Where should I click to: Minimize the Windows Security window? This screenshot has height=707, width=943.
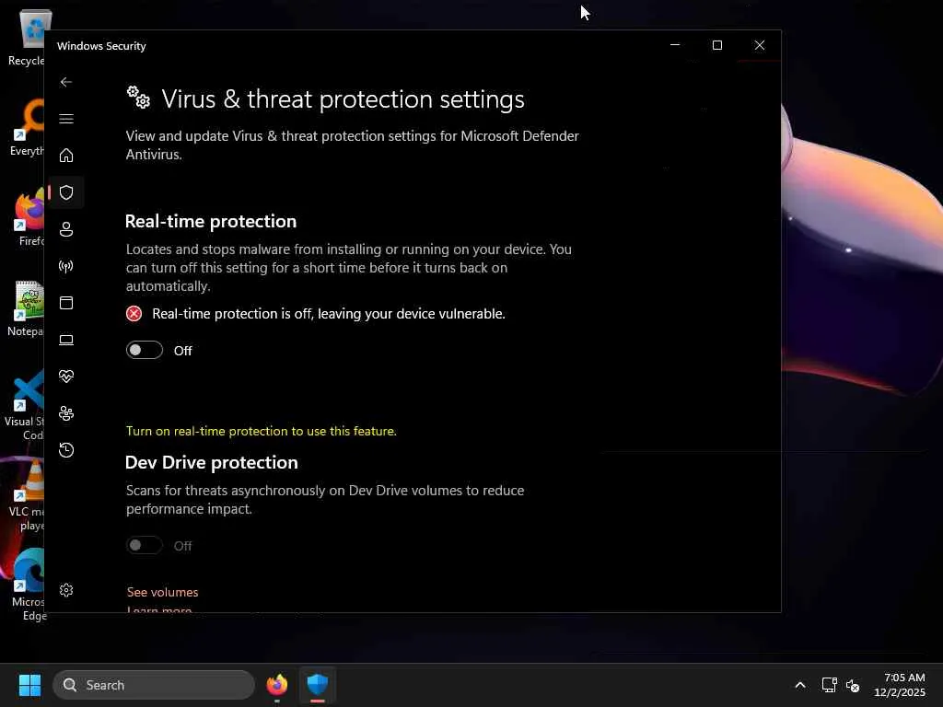click(675, 45)
